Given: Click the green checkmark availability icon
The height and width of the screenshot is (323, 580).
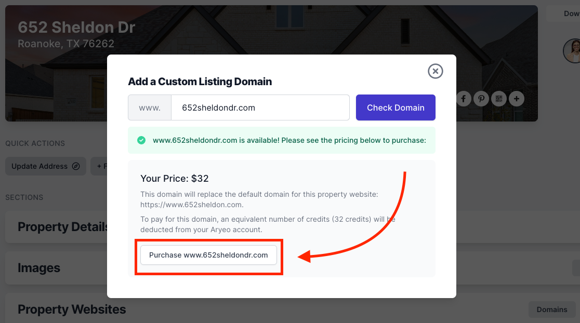Looking at the screenshot, I should click(x=141, y=140).
